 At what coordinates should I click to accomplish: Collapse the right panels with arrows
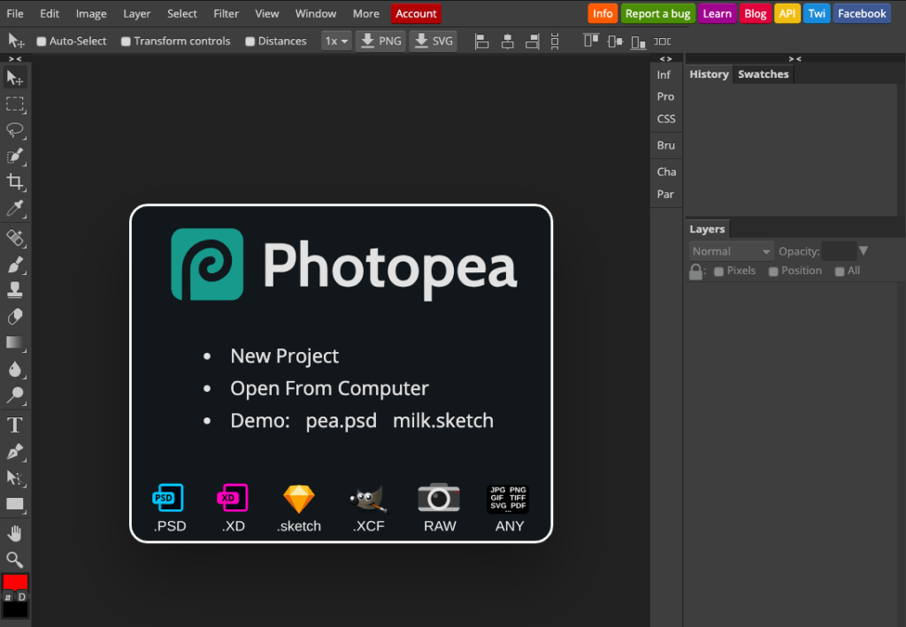(795, 59)
